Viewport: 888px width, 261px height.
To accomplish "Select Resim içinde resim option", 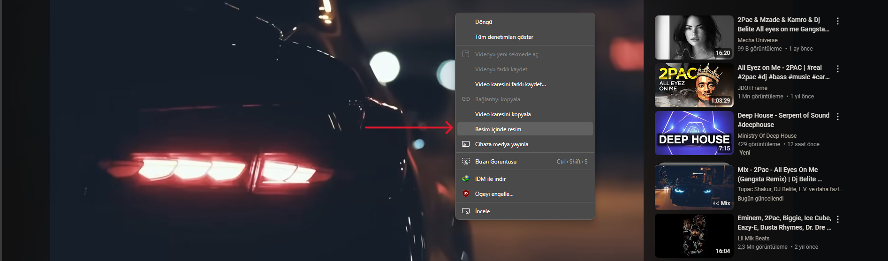I will pyautogui.click(x=525, y=129).
